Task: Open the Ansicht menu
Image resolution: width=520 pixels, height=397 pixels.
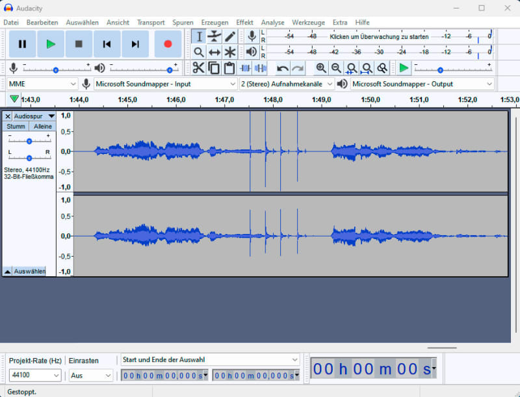Action: 118,23
